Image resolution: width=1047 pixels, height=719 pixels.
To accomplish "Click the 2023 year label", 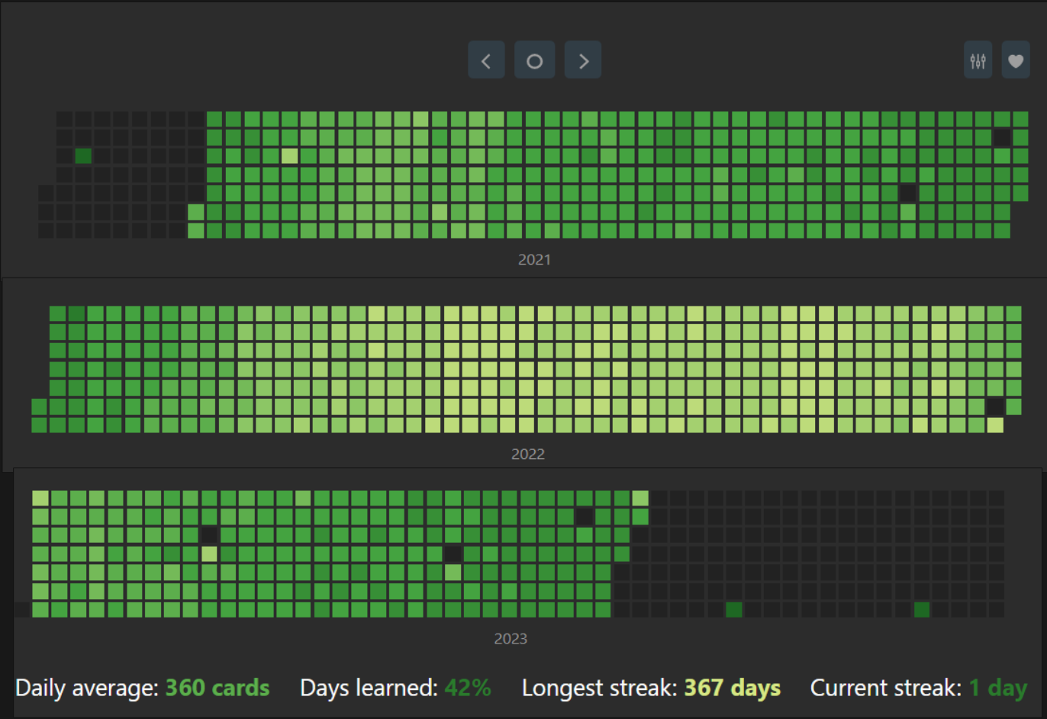I will tap(511, 639).
